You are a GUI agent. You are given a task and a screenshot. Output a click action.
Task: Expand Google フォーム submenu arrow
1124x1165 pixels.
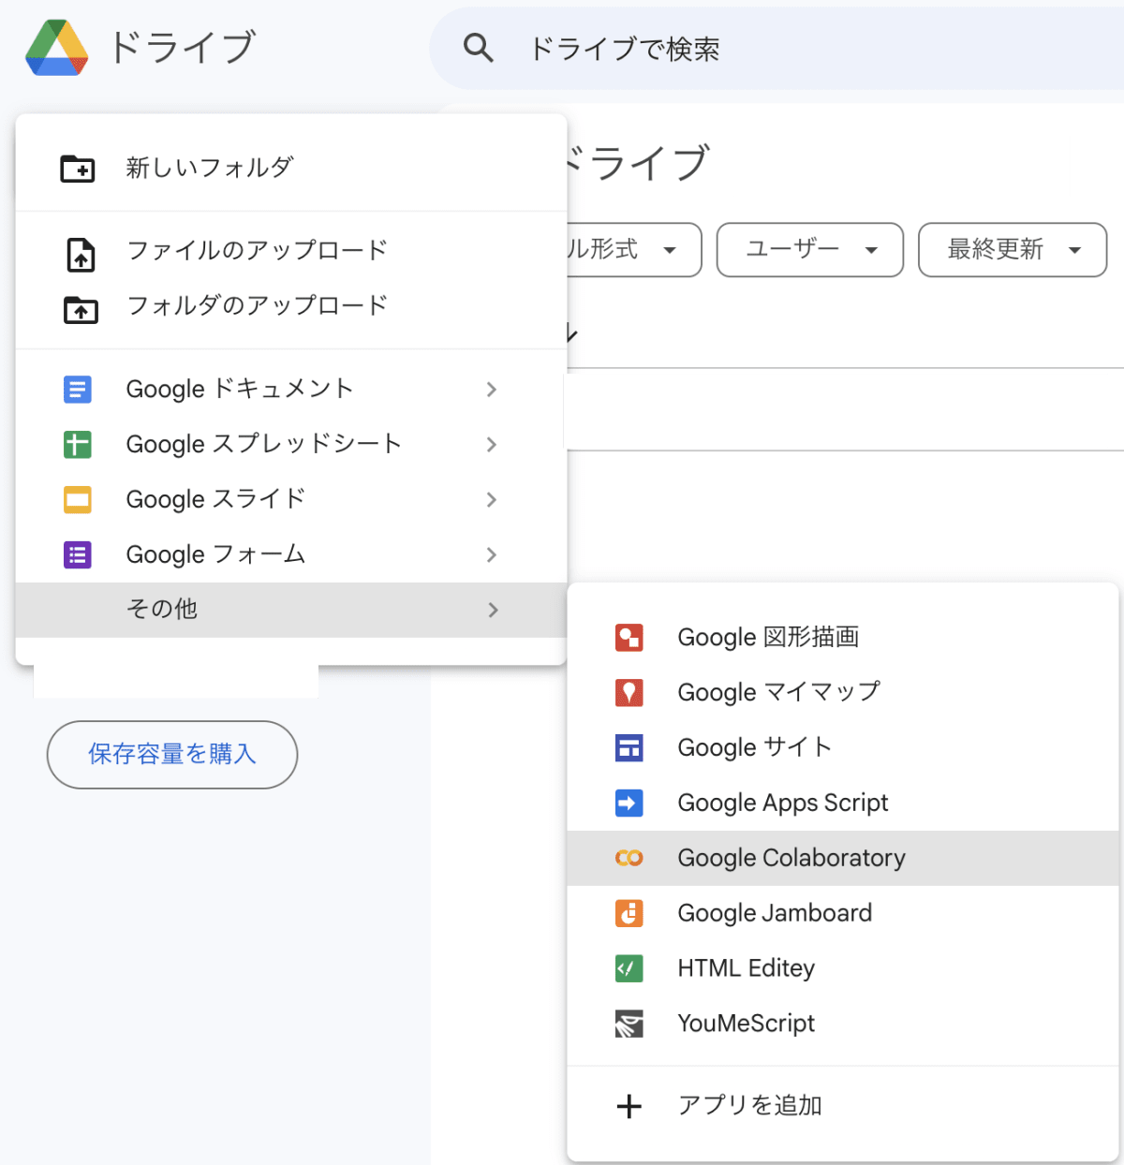492,555
